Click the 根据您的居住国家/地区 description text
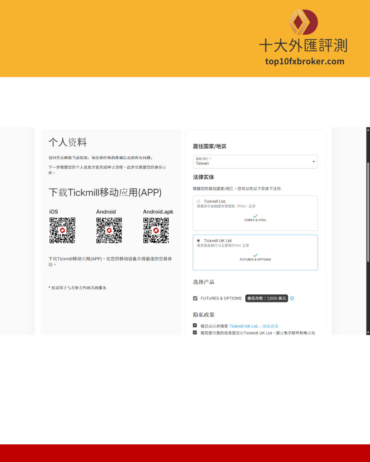This screenshot has width=370, height=462. point(237,189)
